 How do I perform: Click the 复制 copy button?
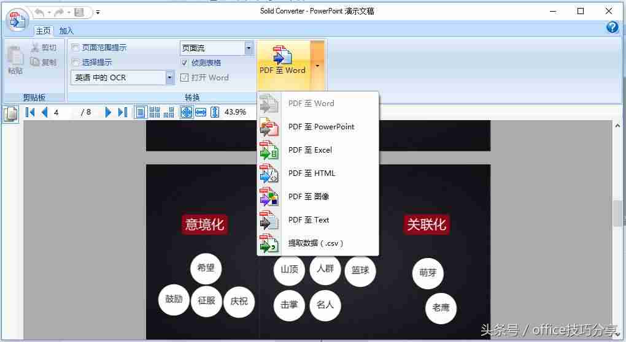[x=44, y=62]
